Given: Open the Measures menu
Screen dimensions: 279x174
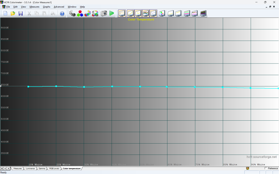Looking at the screenshot, I should [x=34, y=7].
